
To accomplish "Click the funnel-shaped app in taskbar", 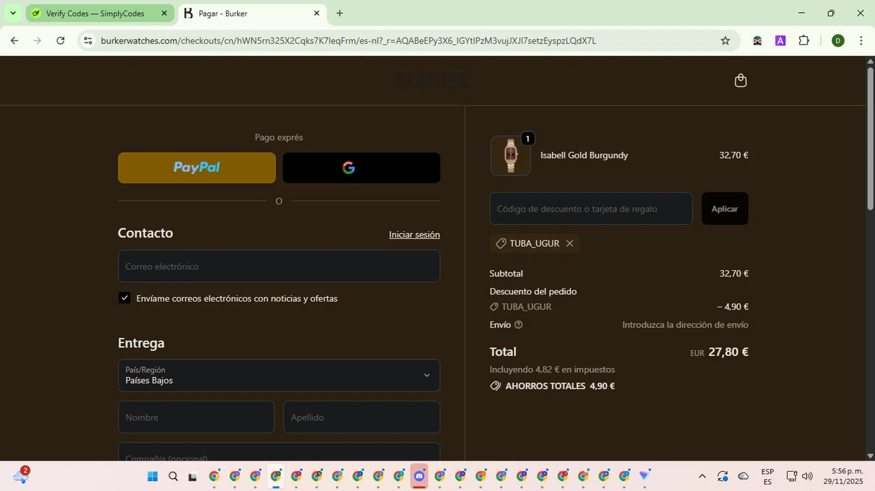I will pyautogui.click(x=645, y=476).
